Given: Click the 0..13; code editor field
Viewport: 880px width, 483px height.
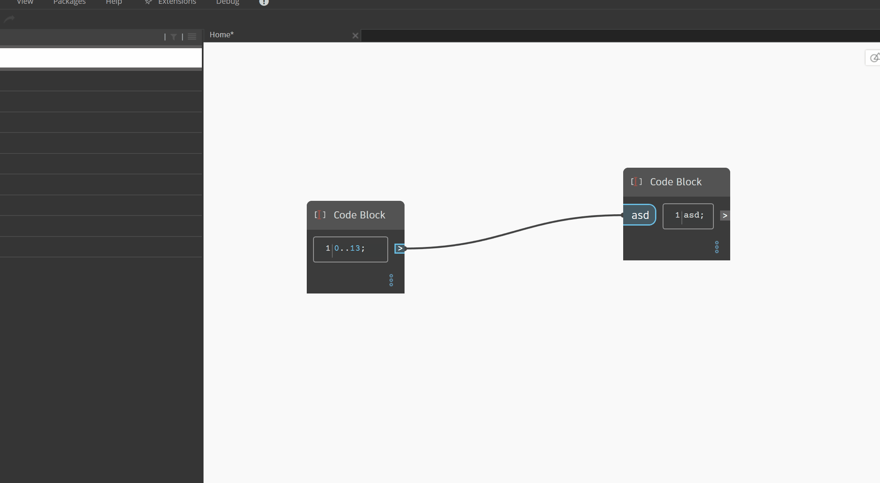Looking at the screenshot, I should 350,249.
